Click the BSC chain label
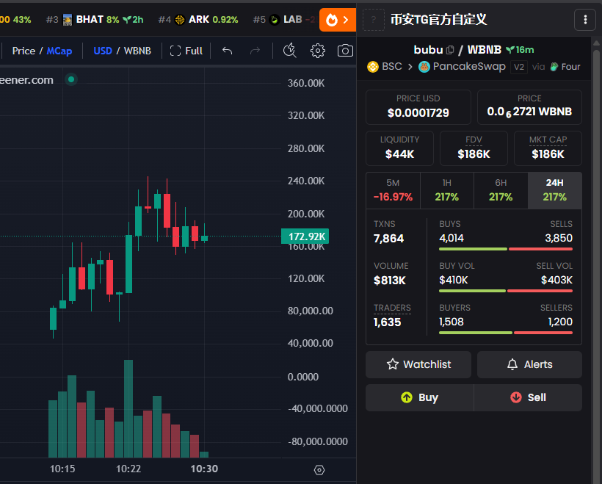 click(391, 66)
